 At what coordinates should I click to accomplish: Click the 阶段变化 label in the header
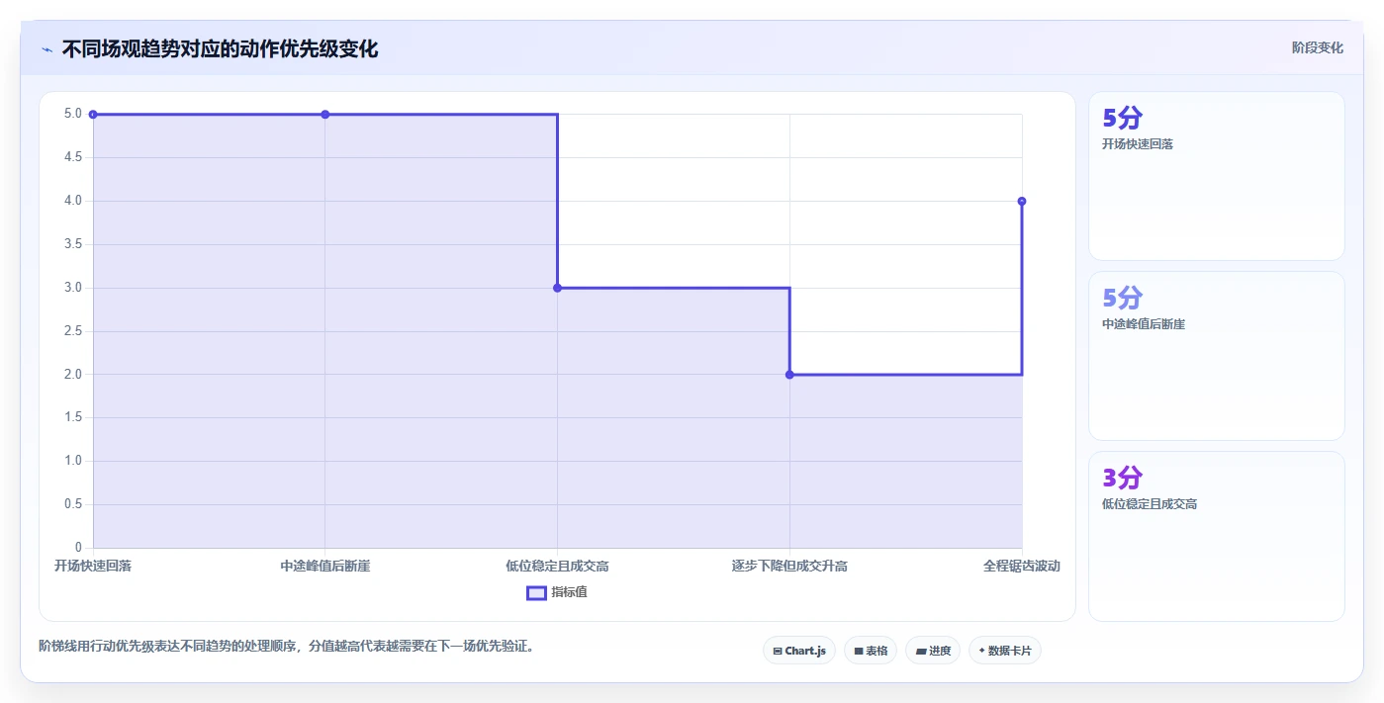coord(1318,47)
